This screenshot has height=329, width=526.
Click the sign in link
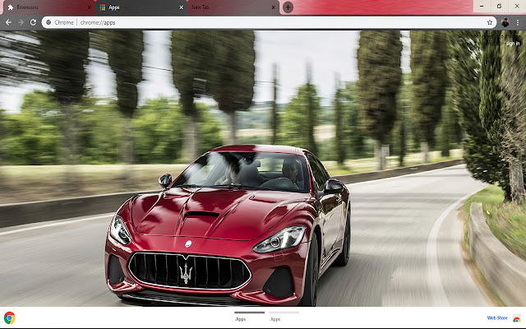[513, 44]
